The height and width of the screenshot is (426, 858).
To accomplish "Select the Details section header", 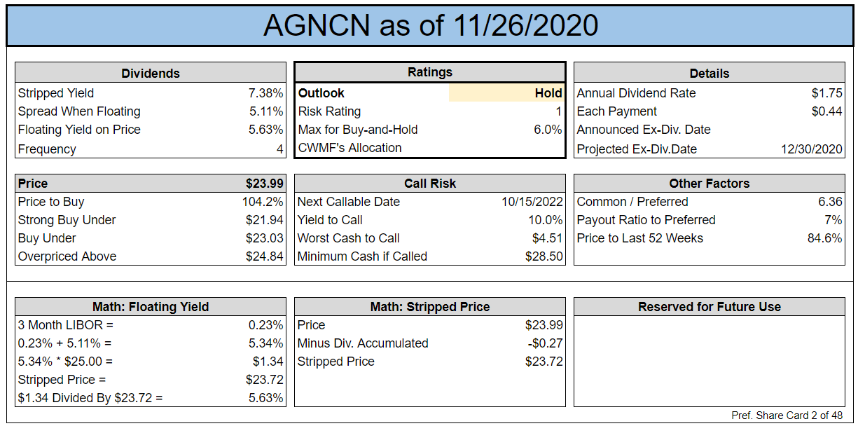I will [710, 73].
